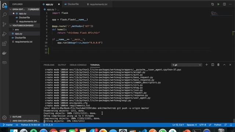Screen dimensions: 235x132
Task: Kill the terminal with trash icon
Action: 218,65
